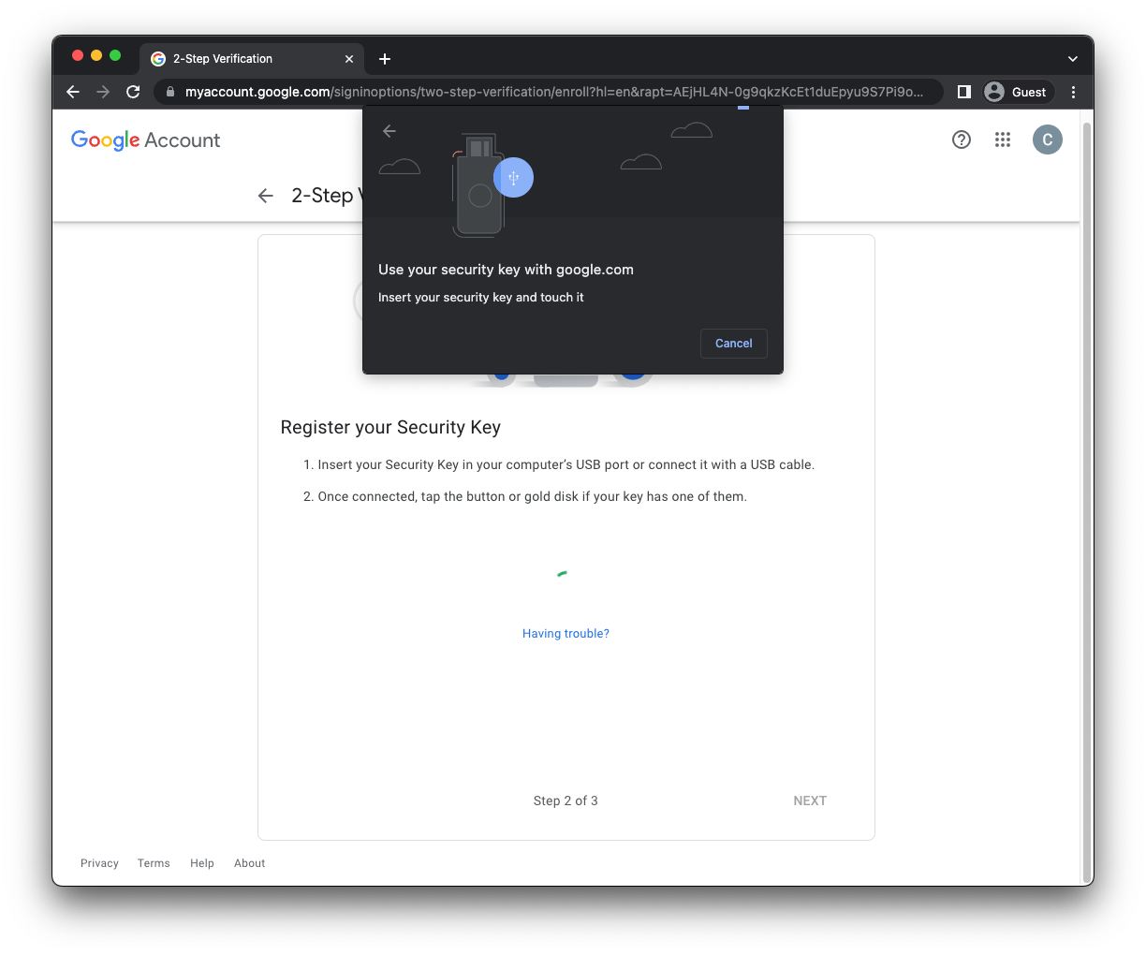Image resolution: width=1146 pixels, height=955 pixels.
Task: Cancel the security key prompt
Action: [x=734, y=344]
